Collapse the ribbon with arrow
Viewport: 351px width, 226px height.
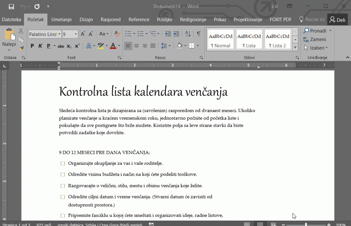click(348, 58)
